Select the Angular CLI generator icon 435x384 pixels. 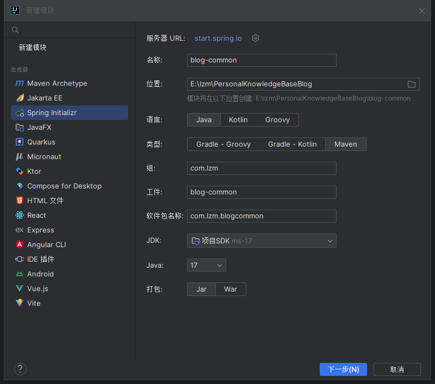pos(20,244)
